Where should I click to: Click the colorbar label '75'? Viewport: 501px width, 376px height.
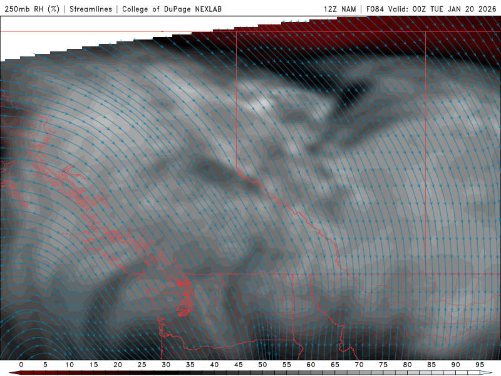(383, 365)
